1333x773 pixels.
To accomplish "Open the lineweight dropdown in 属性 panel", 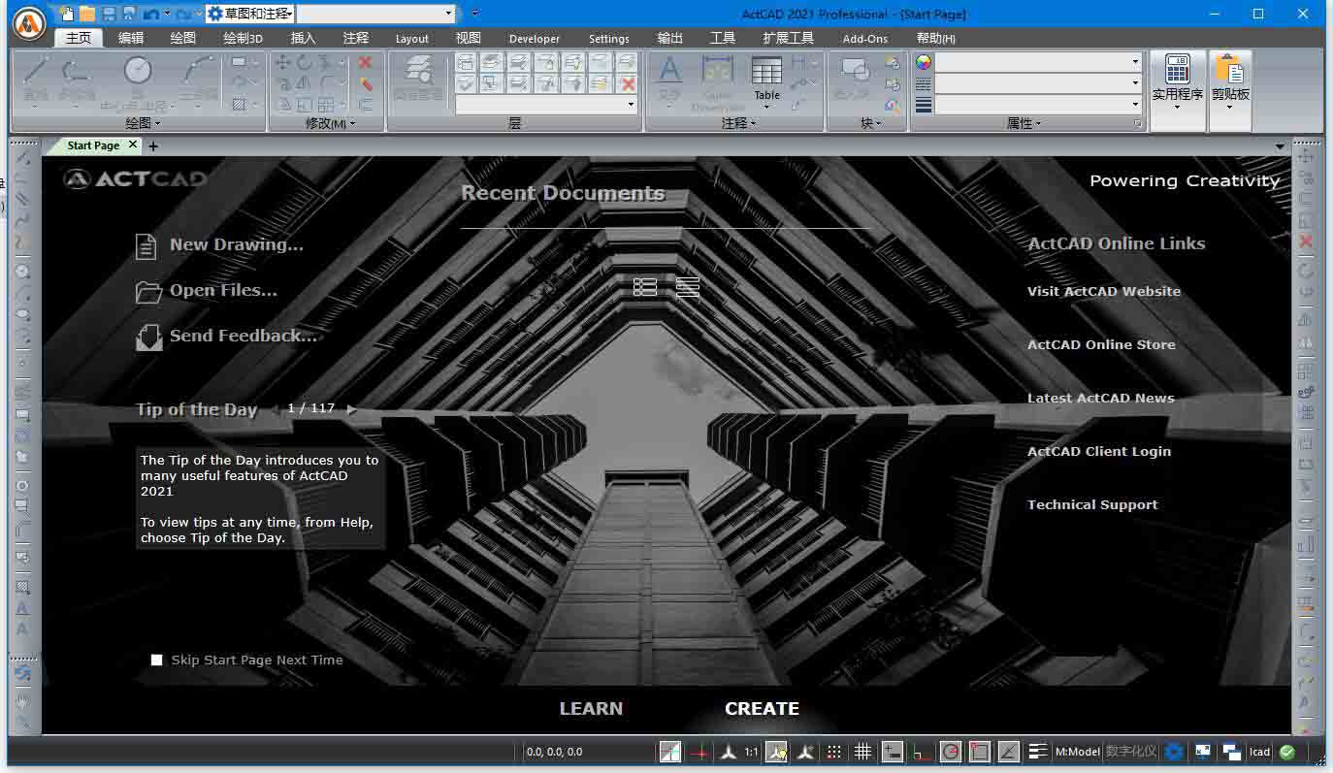I will pyautogui.click(x=1038, y=104).
